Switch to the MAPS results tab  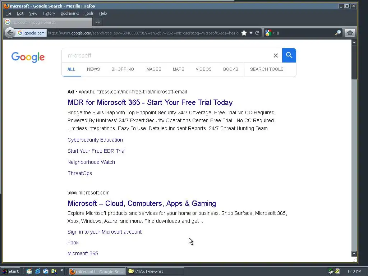tap(178, 69)
